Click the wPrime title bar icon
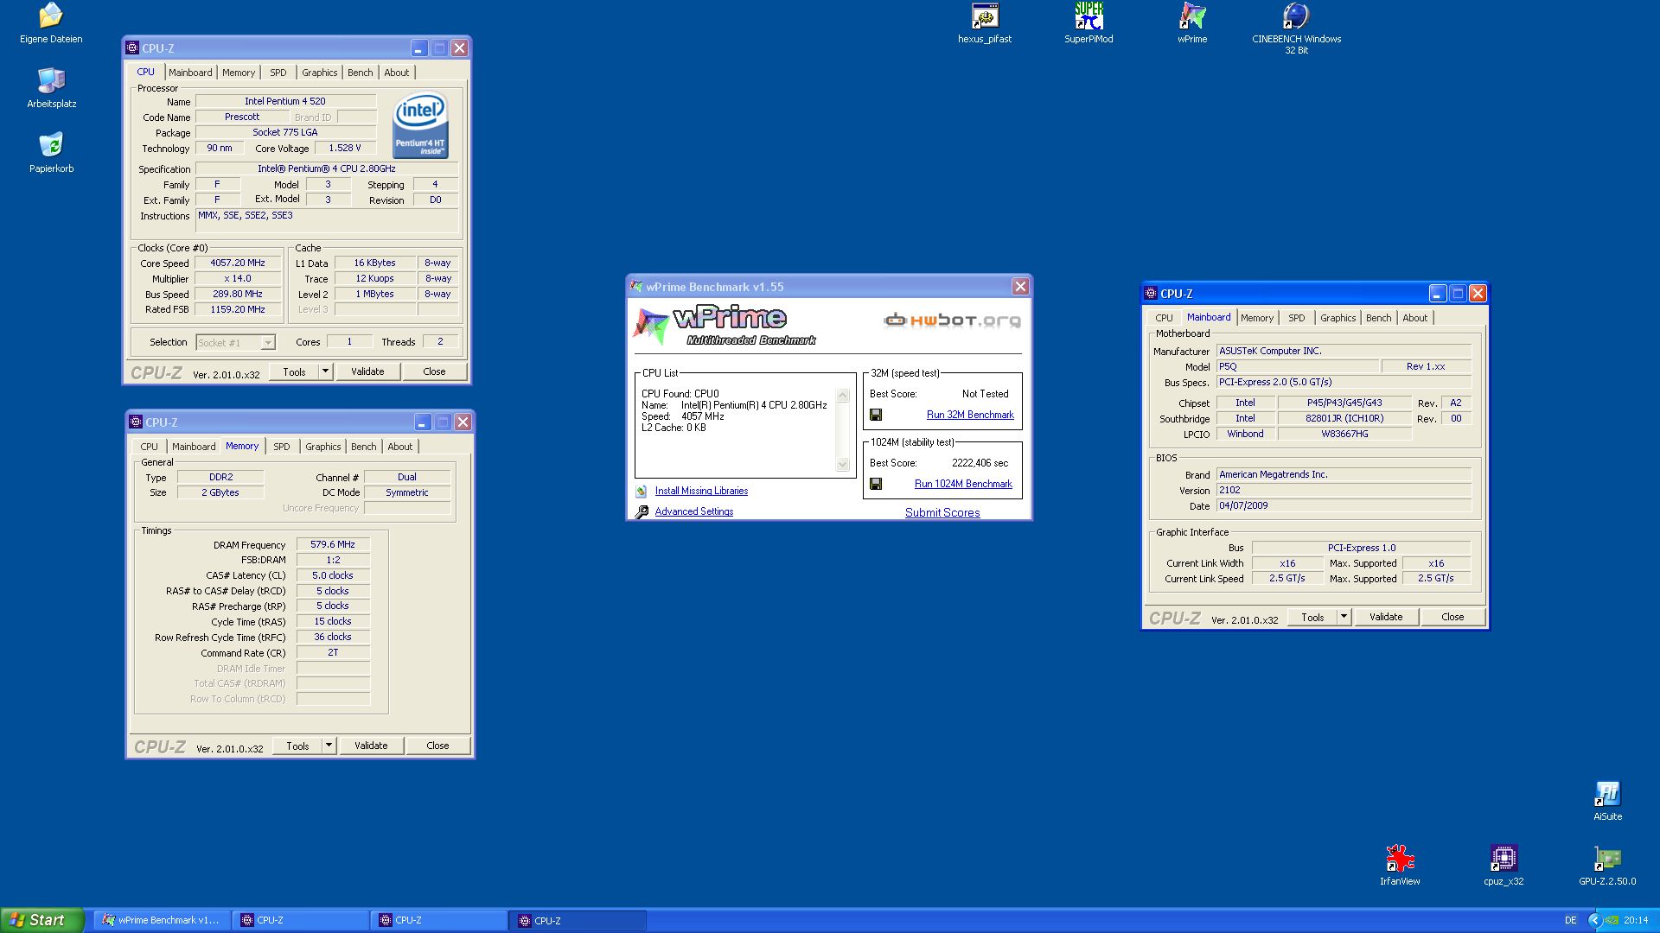Viewport: 1660px width, 933px height. (x=637, y=287)
